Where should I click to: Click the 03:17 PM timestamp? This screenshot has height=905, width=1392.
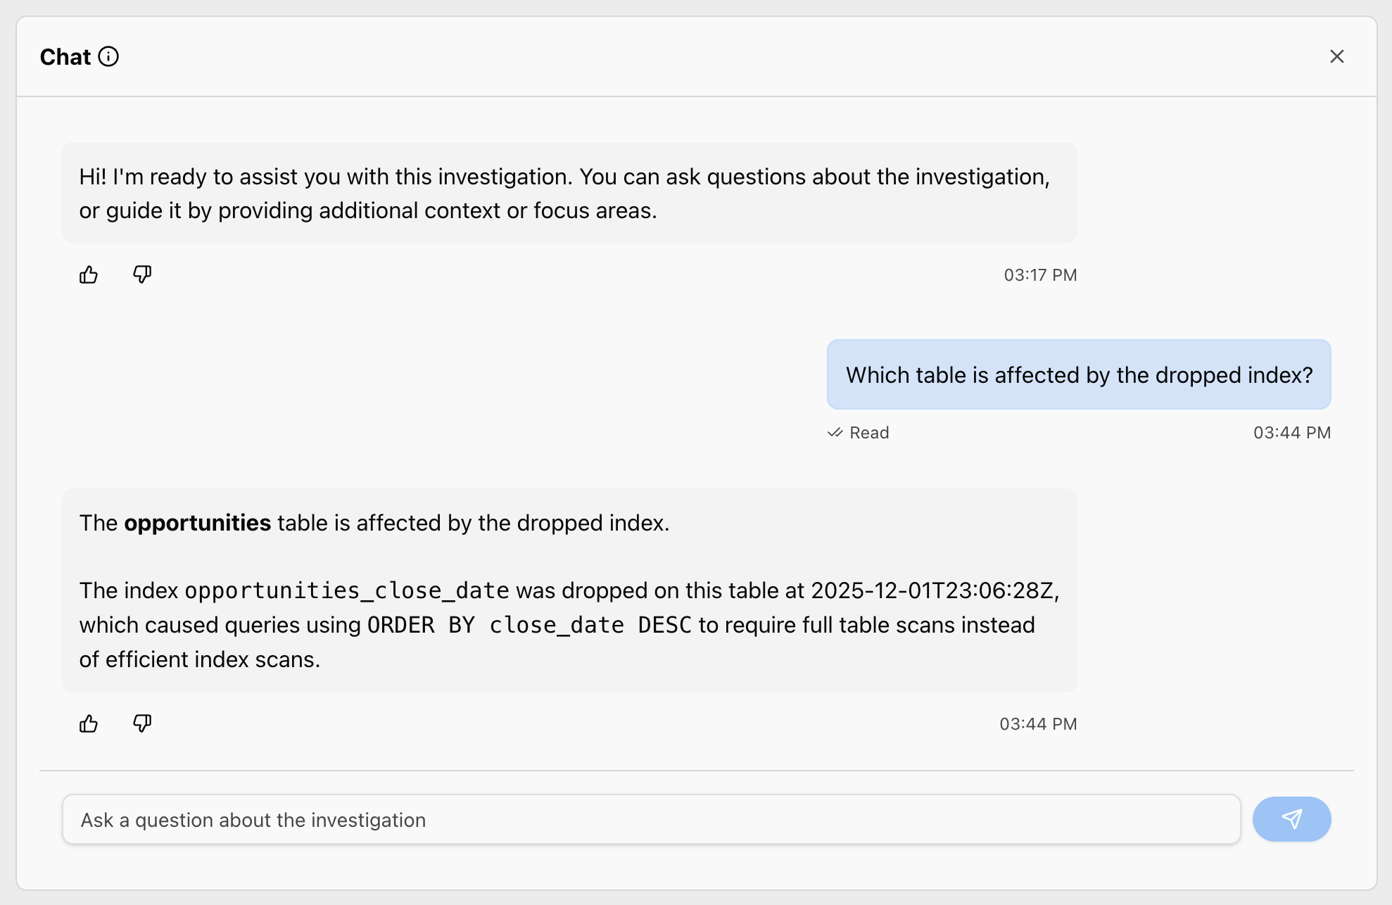point(1039,275)
